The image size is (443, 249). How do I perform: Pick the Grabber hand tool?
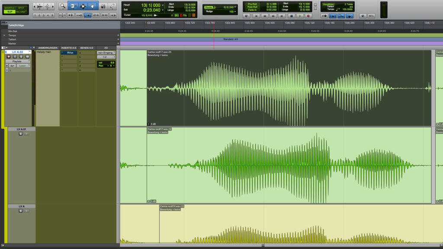[92, 6]
